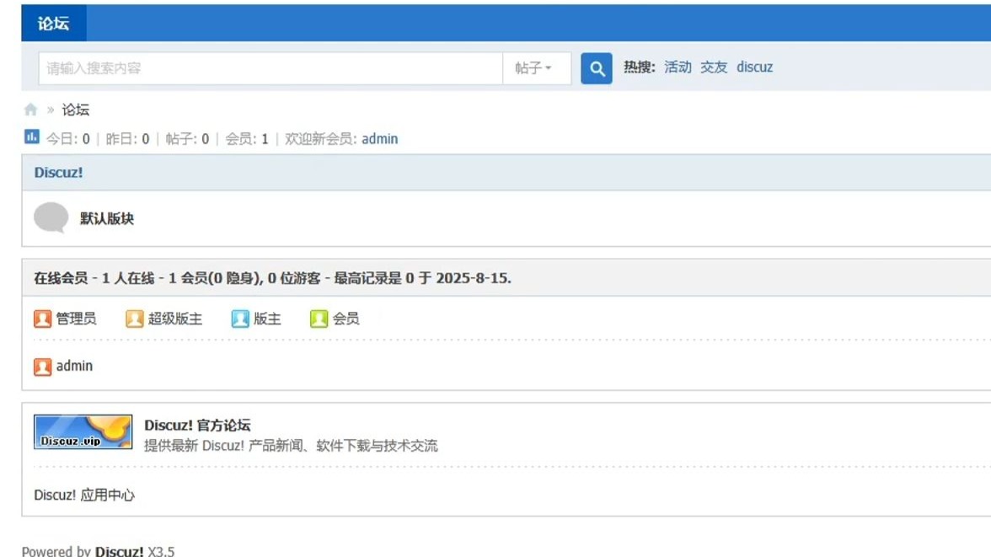The width and height of the screenshot is (991, 557).
Task: Click the official forum description text
Action: [x=291, y=446]
